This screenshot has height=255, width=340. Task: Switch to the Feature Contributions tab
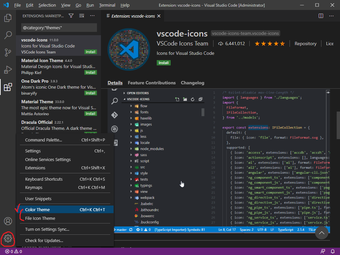151,83
